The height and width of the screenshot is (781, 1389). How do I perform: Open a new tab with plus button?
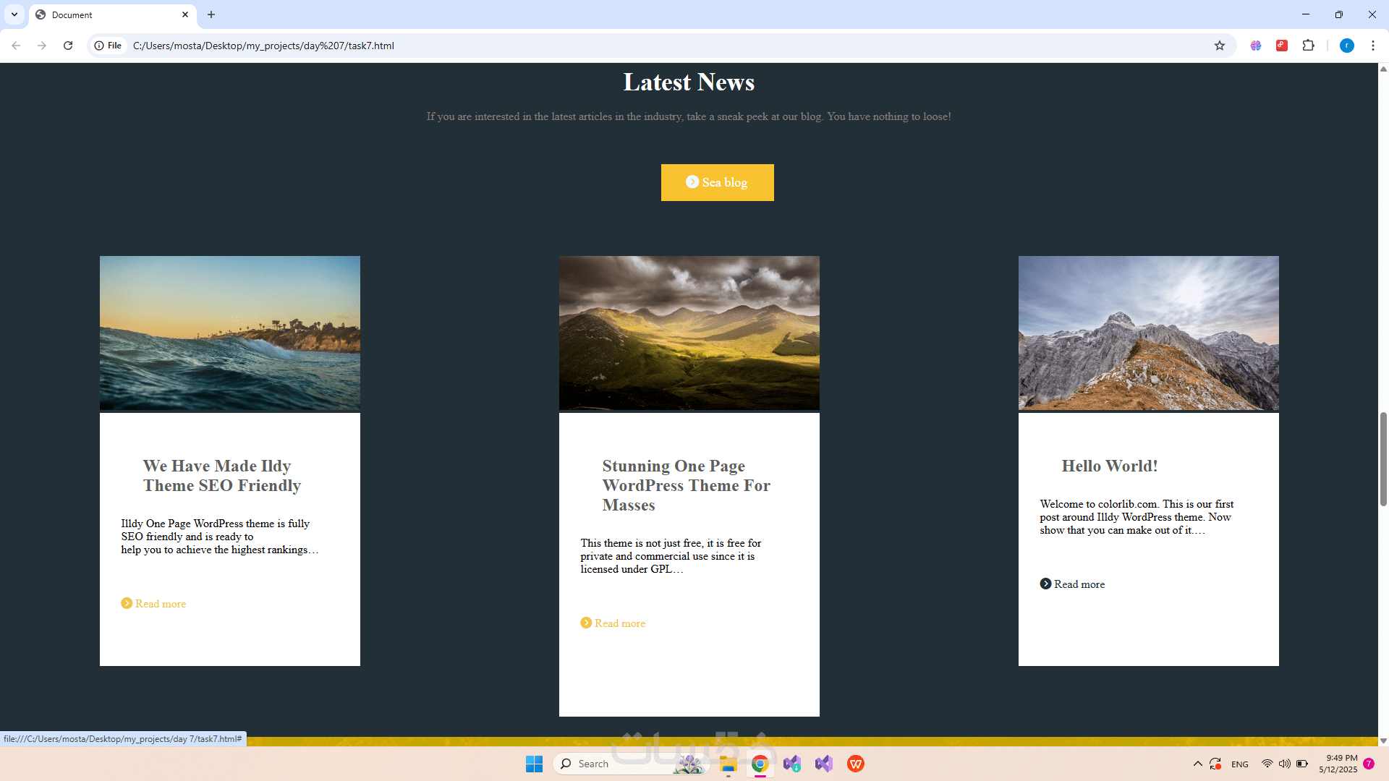211,14
